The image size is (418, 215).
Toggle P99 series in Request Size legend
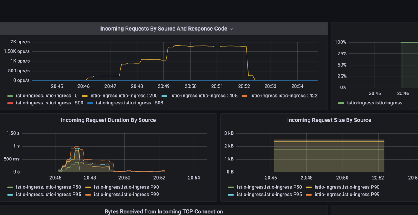347,195
